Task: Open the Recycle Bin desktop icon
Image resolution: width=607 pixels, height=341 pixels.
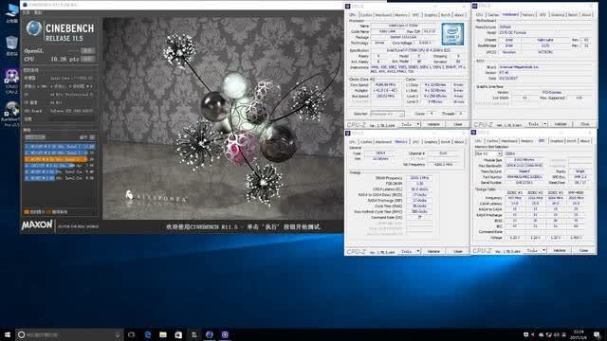Action: 11,45
